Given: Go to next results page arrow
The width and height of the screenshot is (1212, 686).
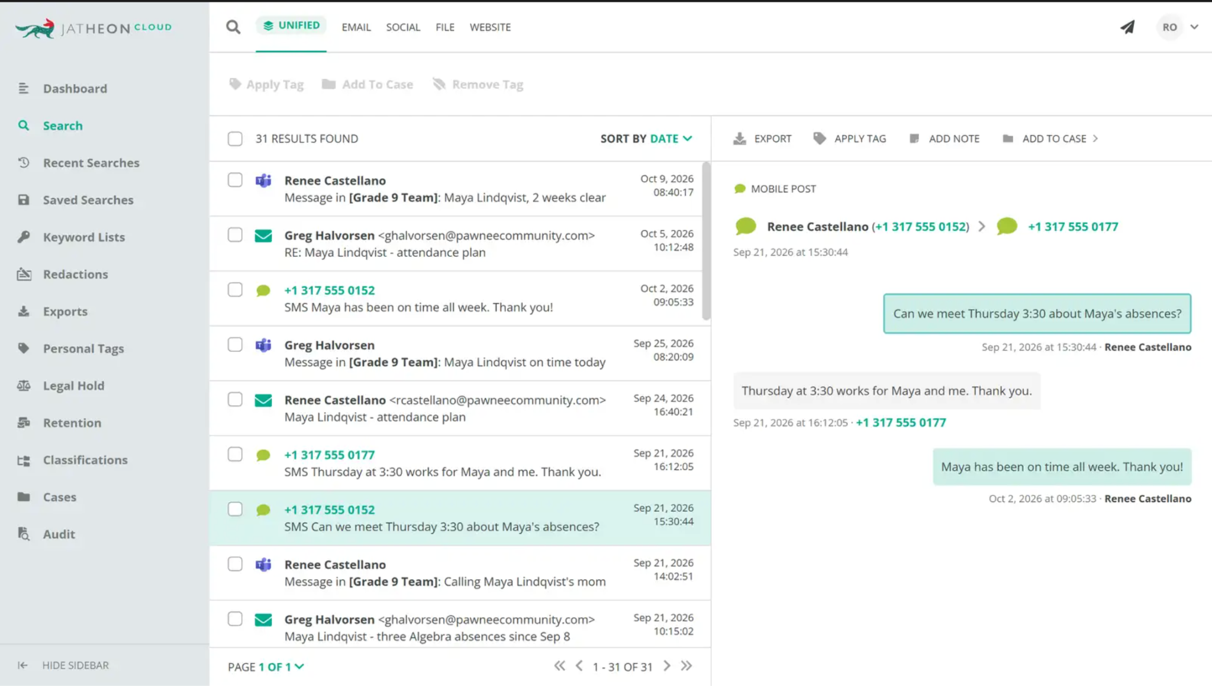Looking at the screenshot, I should coord(667,666).
